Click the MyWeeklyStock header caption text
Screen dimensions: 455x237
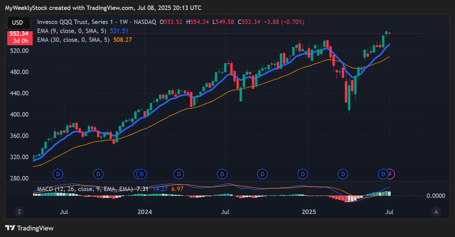[x=103, y=8]
